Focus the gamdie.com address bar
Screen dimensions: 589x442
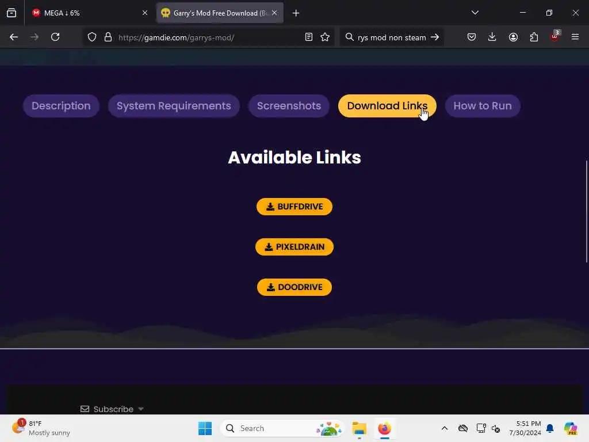tap(208, 37)
